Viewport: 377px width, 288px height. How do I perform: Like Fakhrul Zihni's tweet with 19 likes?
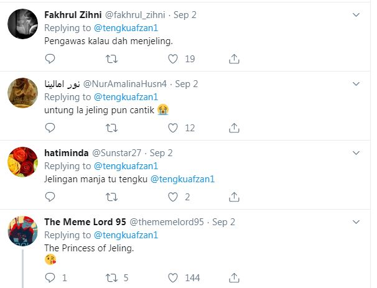point(174,59)
